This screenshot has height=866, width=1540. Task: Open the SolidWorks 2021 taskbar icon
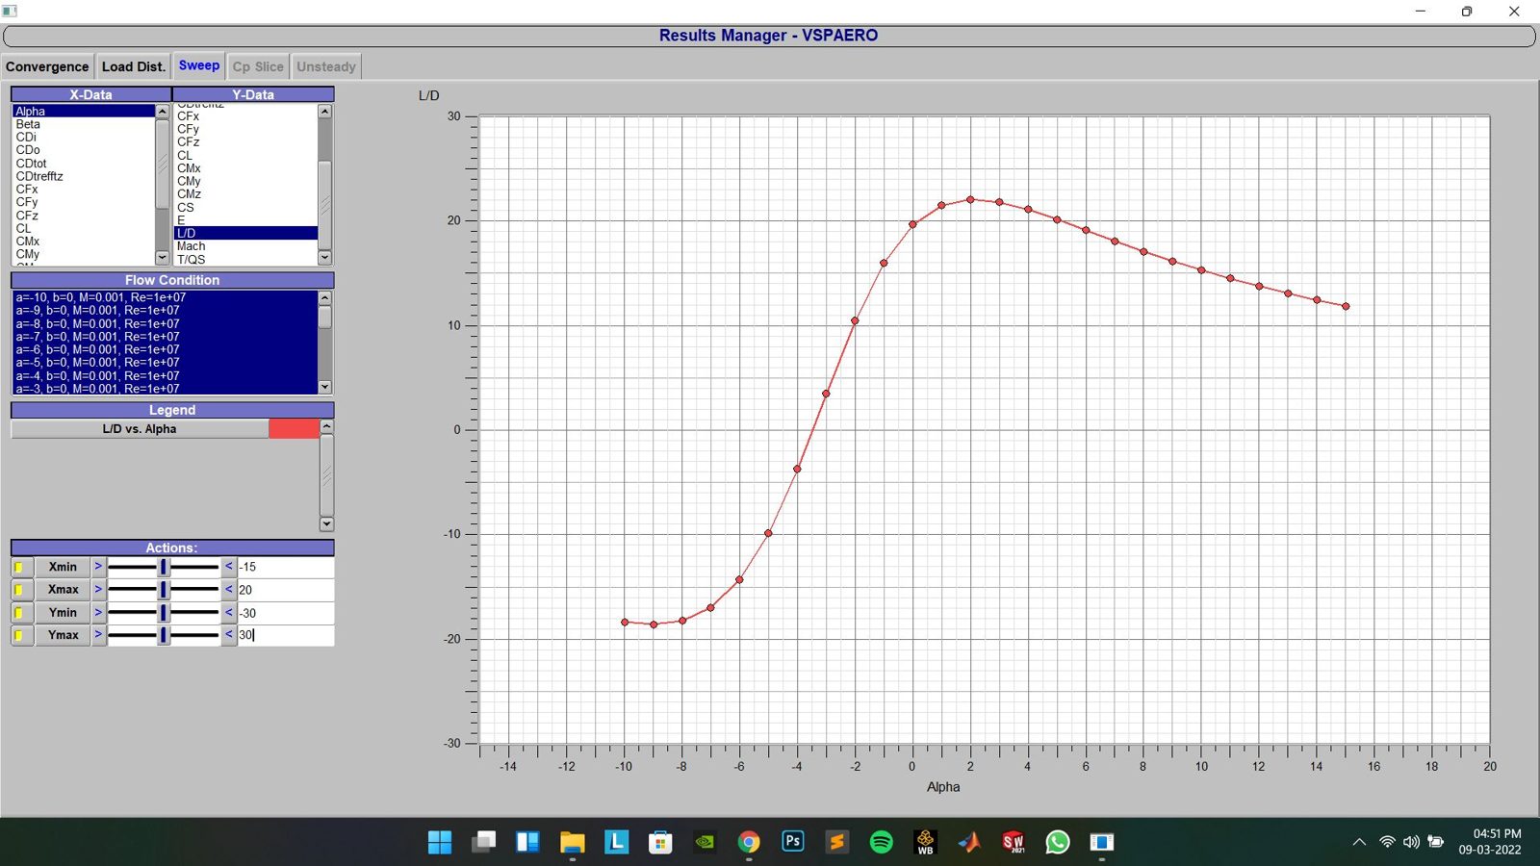[1014, 842]
